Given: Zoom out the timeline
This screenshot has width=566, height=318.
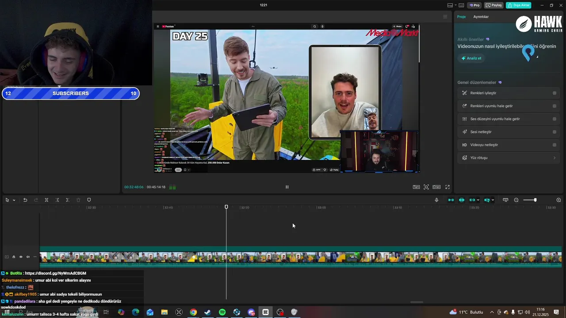Looking at the screenshot, I should 516,200.
